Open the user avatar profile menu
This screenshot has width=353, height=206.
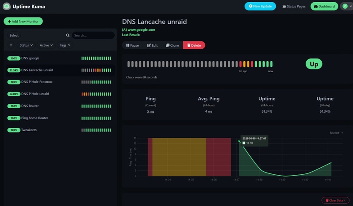347,6
